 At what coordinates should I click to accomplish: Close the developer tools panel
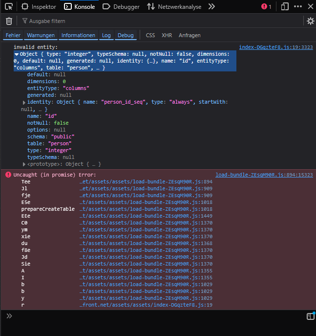[x=311, y=7]
